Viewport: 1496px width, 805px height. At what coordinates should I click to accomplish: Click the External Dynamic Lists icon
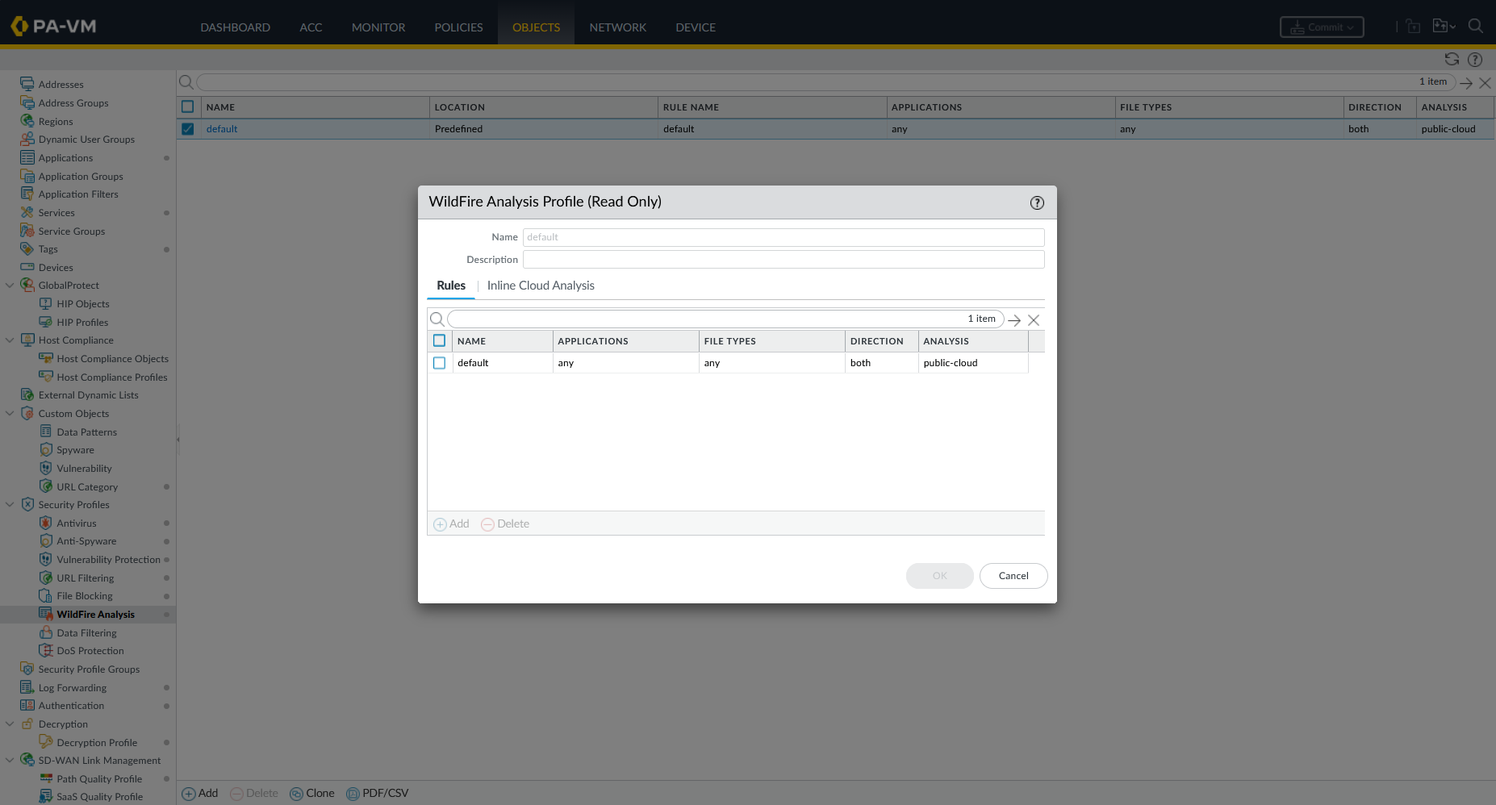tap(27, 394)
